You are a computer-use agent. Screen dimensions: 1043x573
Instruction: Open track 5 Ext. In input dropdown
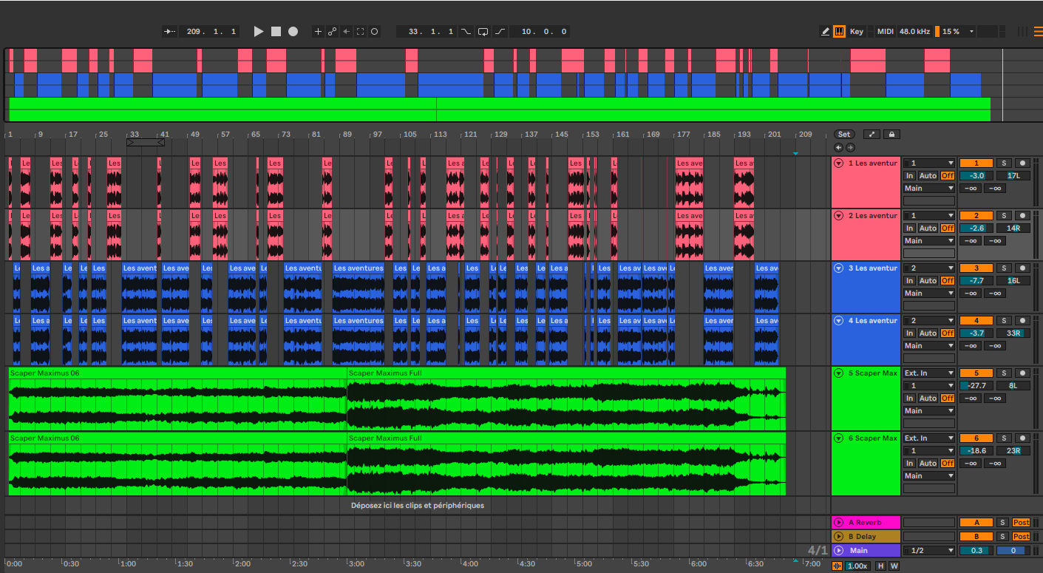click(x=929, y=373)
